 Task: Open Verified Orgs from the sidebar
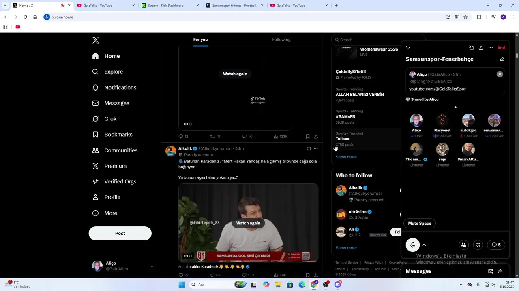[x=114, y=182]
